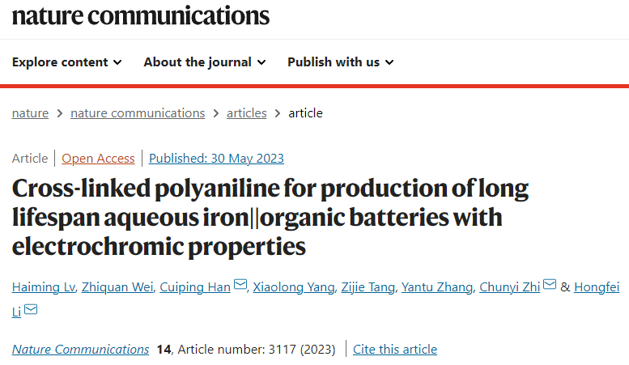629x365 pixels.
Task: Open the About the journal dropdown
Action: pyautogui.click(x=204, y=62)
